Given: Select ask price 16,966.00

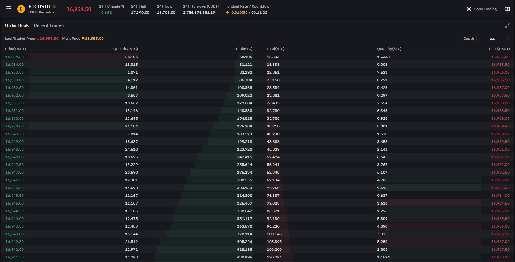Looking at the screenshot, I should [x=500, y=226].
